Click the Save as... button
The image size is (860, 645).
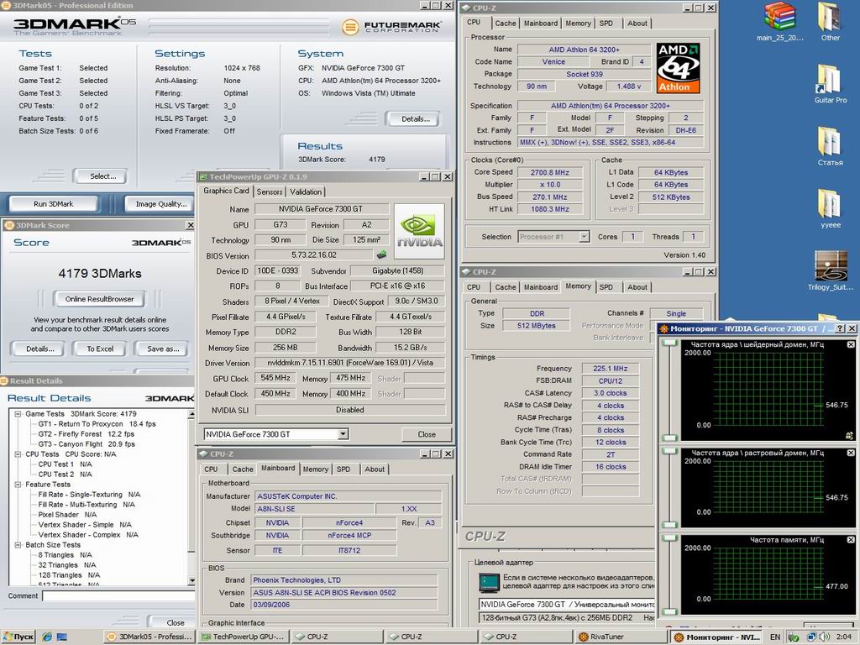[x=163, y=349]
